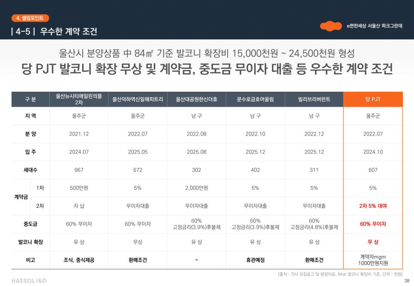Click the 'HAESOL I&D' footer logo text
The width and height of the screenshot is (414, 286).
pyautogui.click(x=29, y=281)
